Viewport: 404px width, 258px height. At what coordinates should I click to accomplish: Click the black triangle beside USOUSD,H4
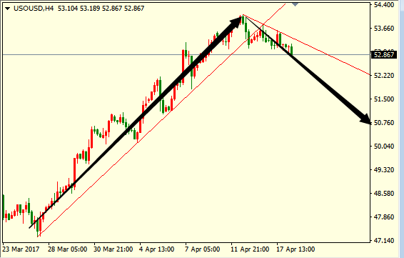(x=7, y=9)
